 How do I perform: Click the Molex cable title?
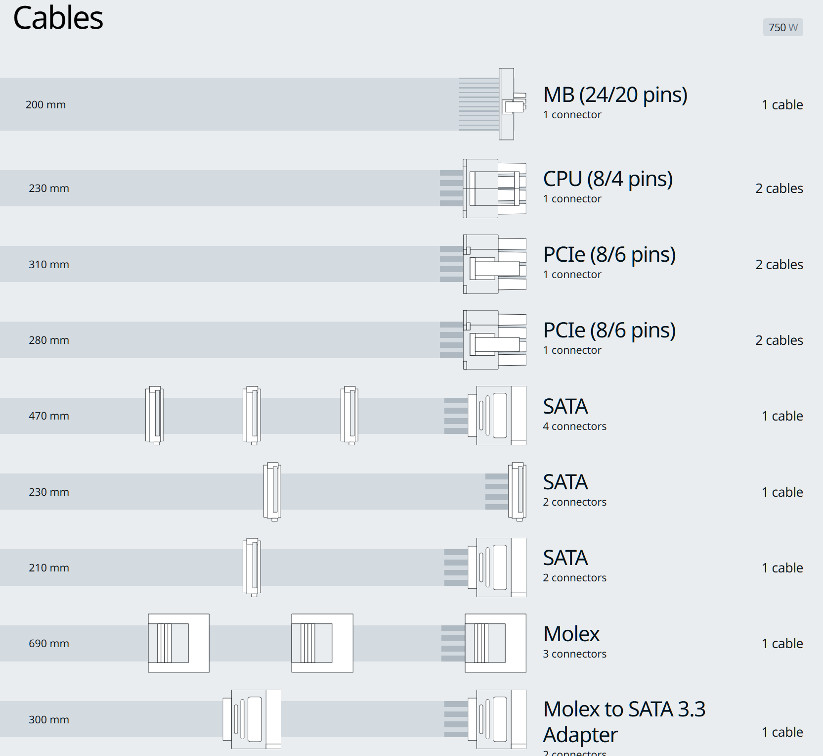coord(571,634)
